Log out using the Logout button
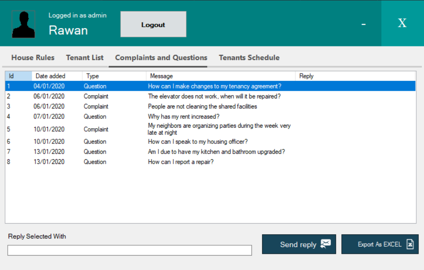Screen dimensions: 424x270 tap(153, 24)
